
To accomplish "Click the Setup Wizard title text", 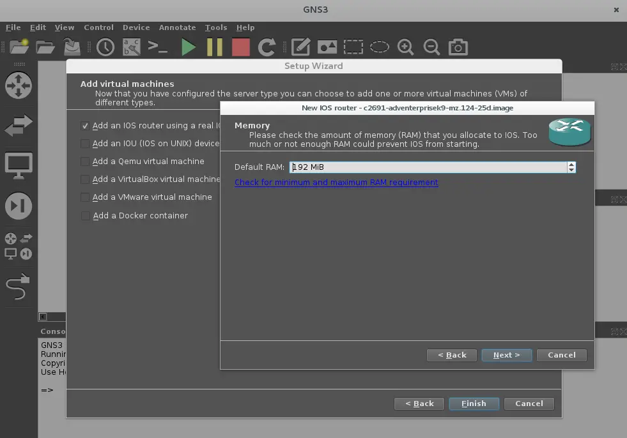I will [x=313, y=66].
